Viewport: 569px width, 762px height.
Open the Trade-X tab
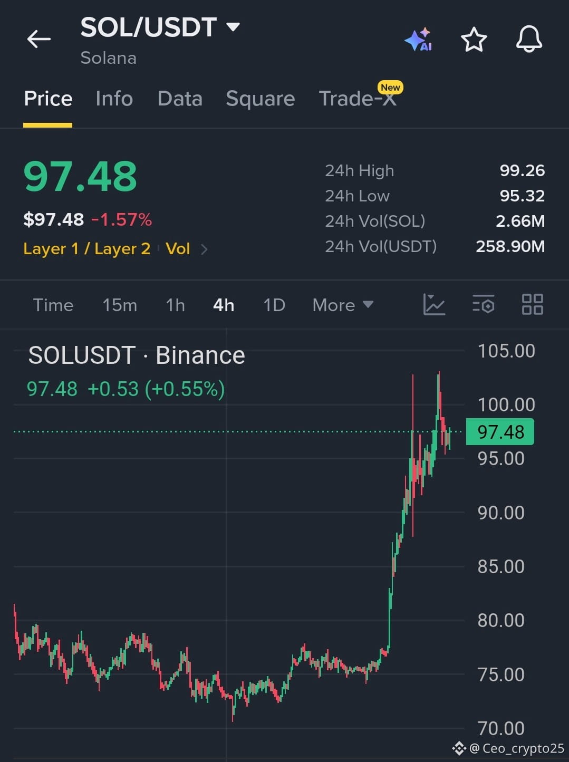358,99
